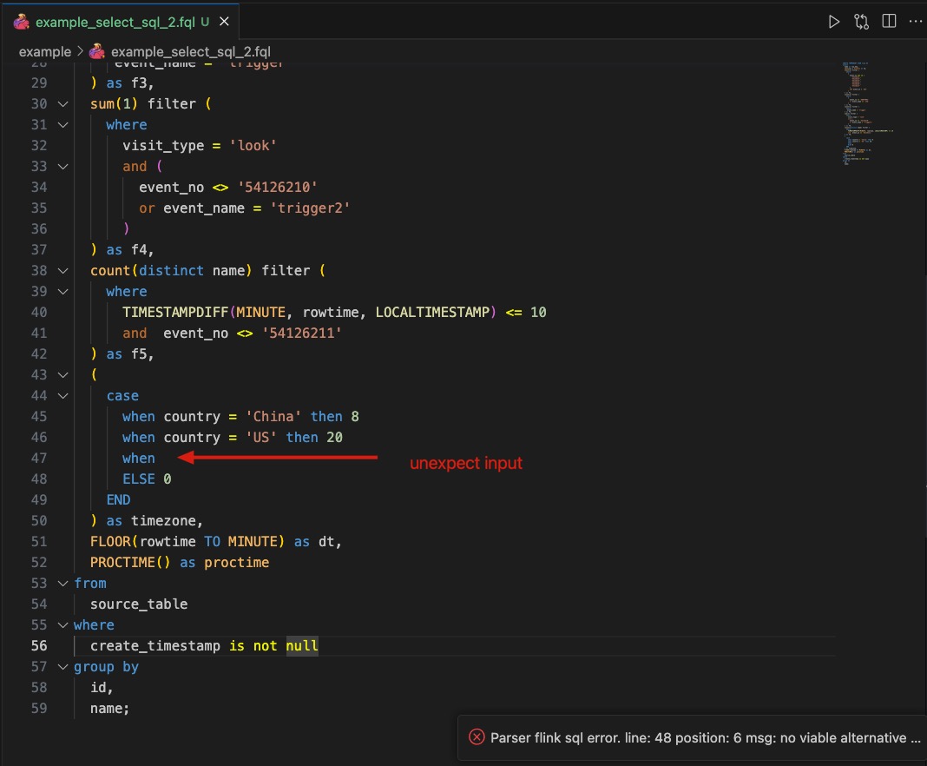Click the file icon in the breadcrumb
Viewport: 927px width, 766px height.
[x=97, y=51]
